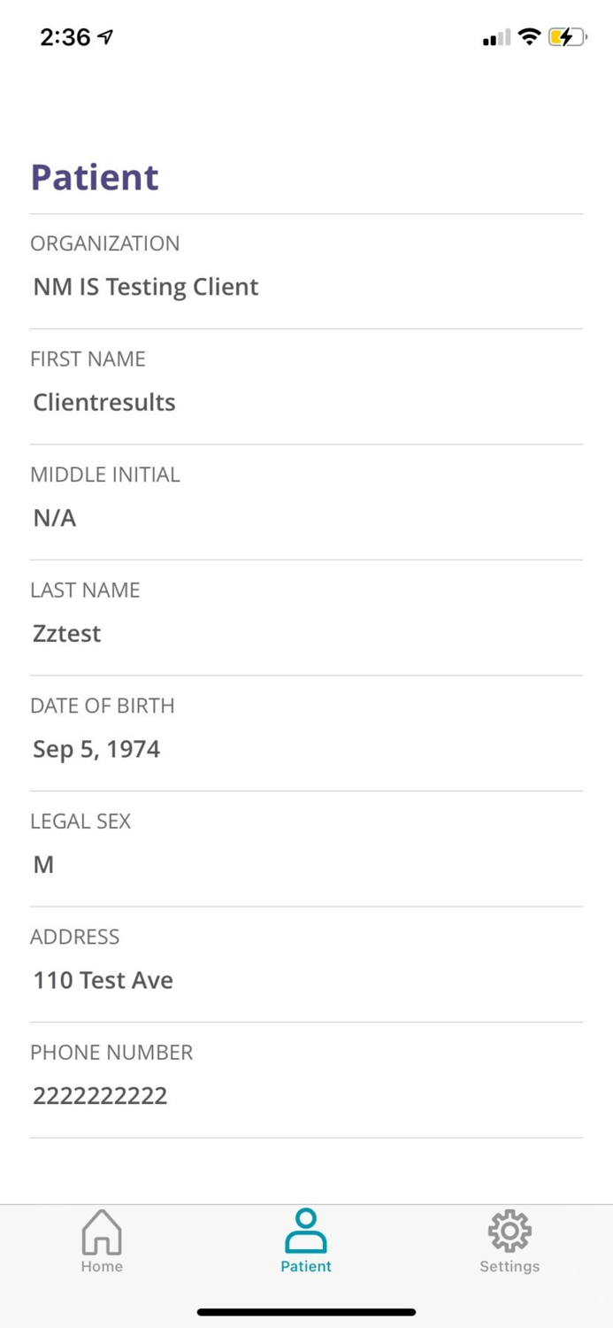Tap the home indicator bar at bottom

click(306, 1311)
